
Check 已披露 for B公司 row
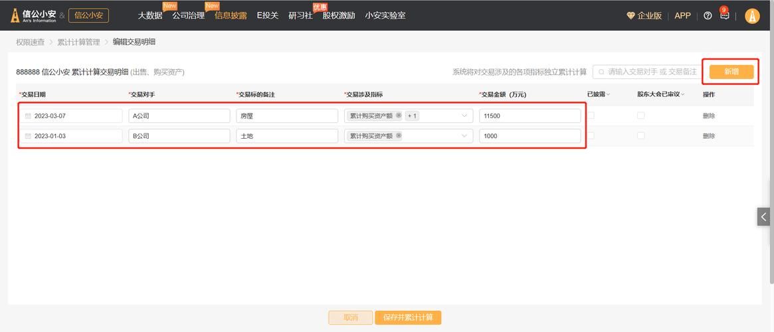pyautogui.click(x=591, y=135)
